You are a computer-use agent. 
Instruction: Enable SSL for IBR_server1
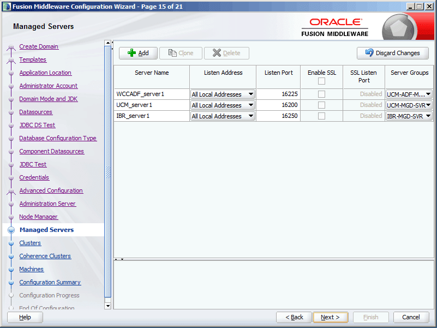point(322,116)
